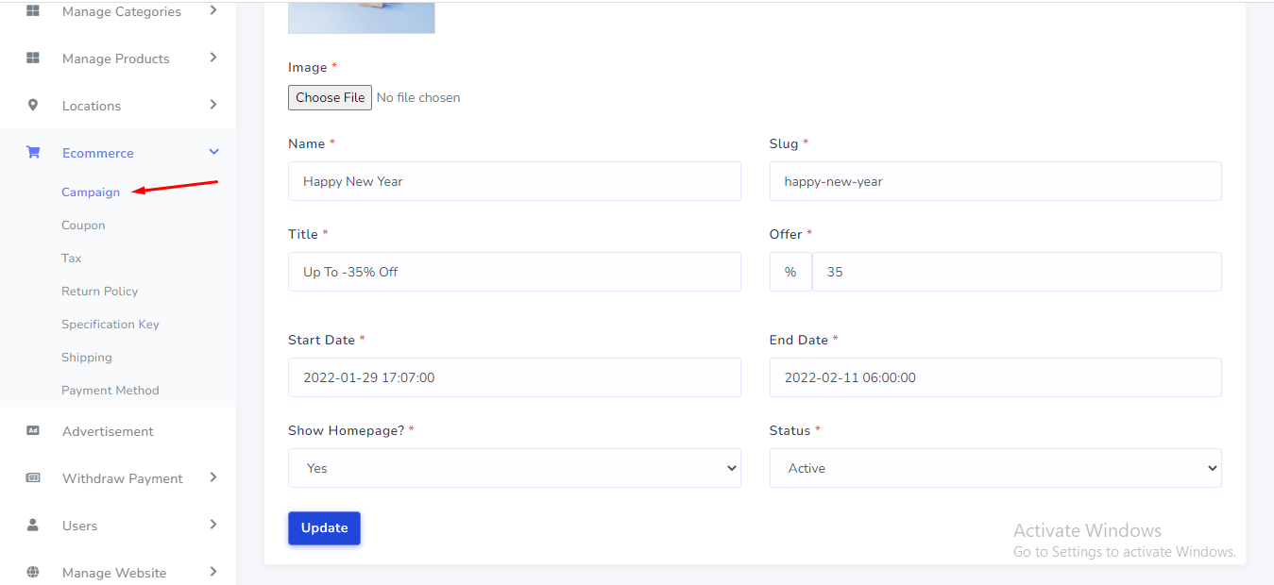The image size is (1274, 585).
Task: Click the Advertisement ad icon
Action: pyautogui.click(x=33, y=431)
